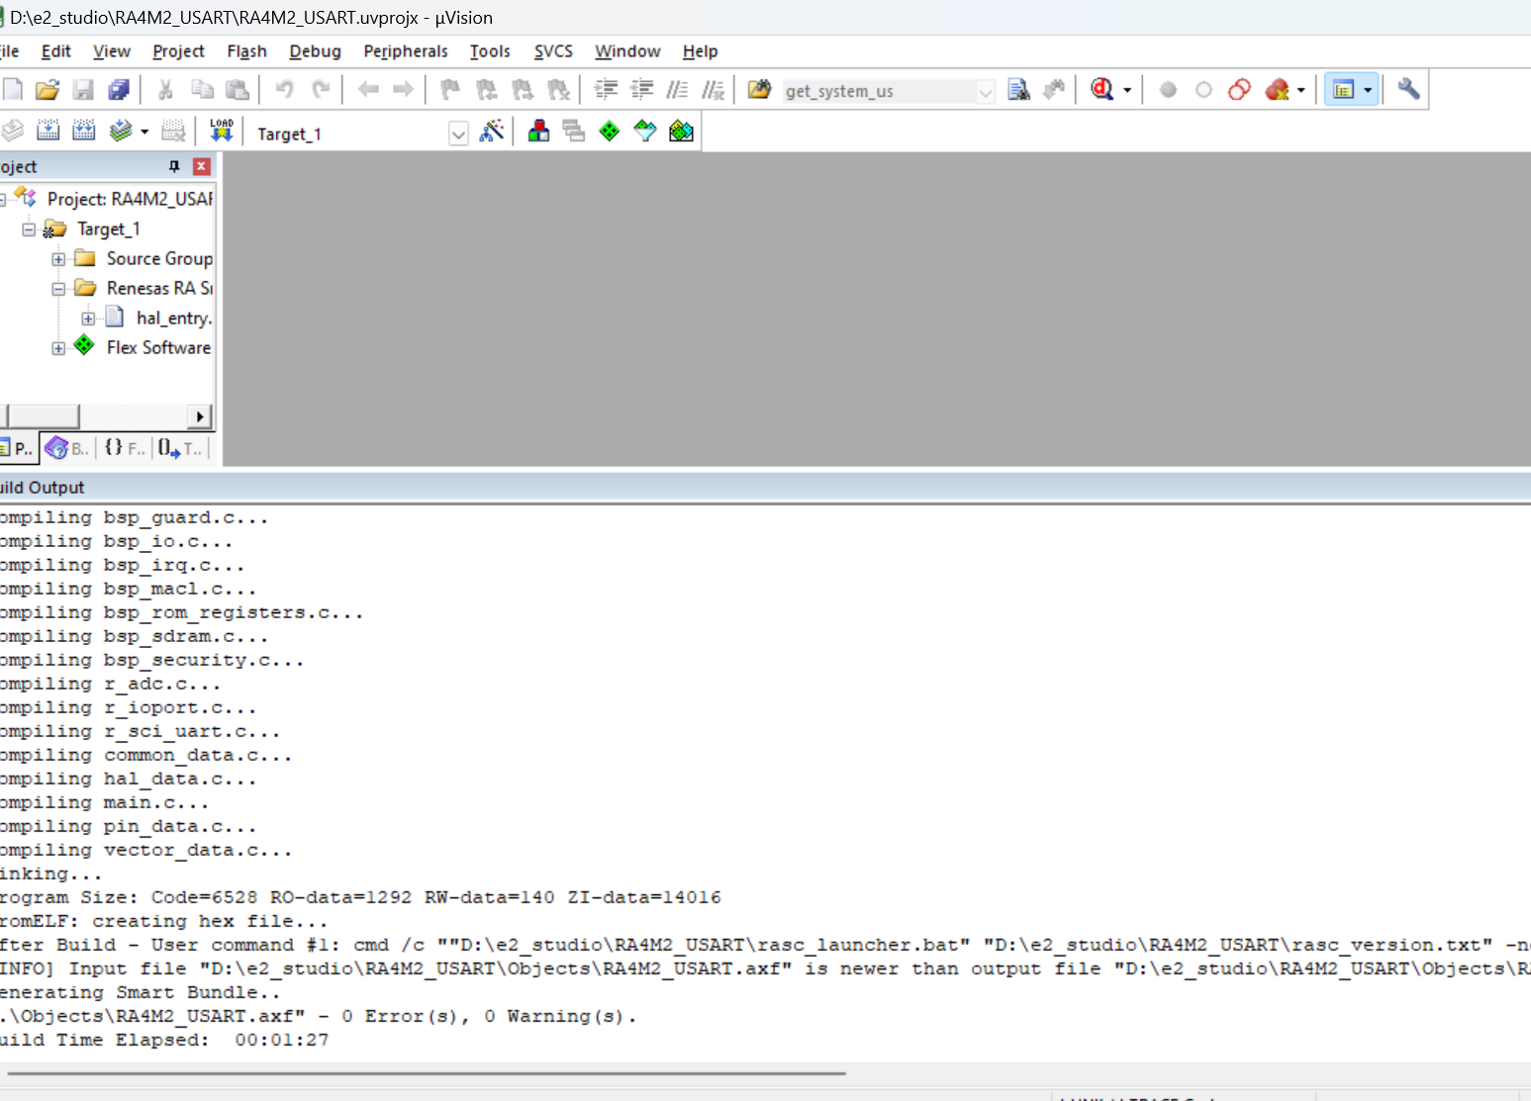Expand the Source Group tree node
The width and height of the screenshot is (1531, 1101).
(58, 259)
